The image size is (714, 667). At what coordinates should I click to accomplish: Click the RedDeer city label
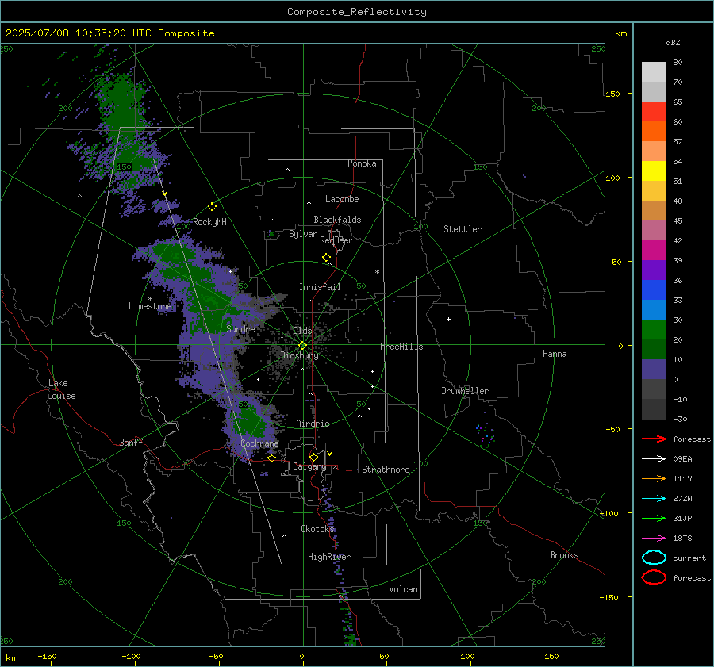(x=336, y=240)
